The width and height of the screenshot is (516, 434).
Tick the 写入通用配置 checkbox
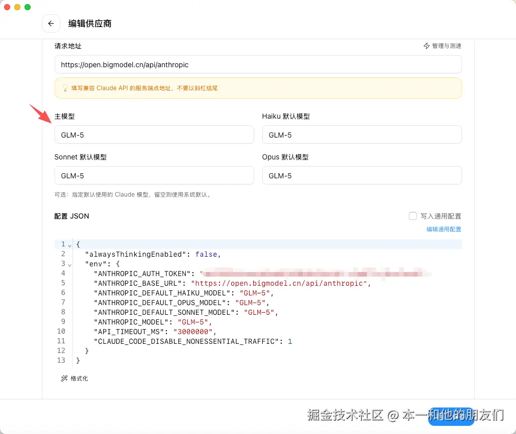tap(413, 216)
